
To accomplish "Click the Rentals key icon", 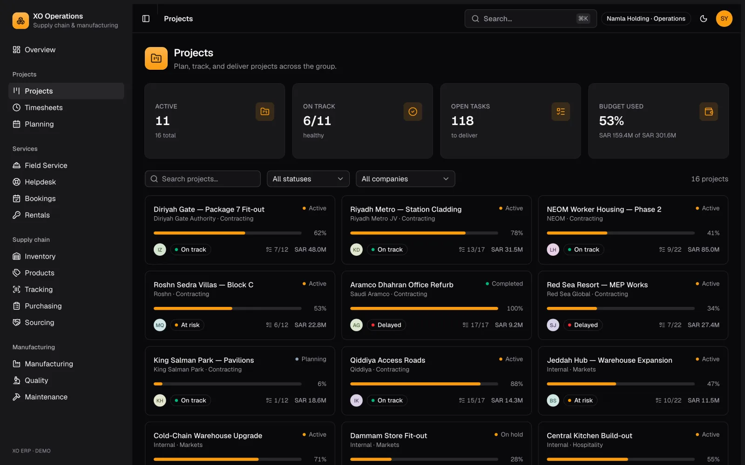I will point(17,215).
